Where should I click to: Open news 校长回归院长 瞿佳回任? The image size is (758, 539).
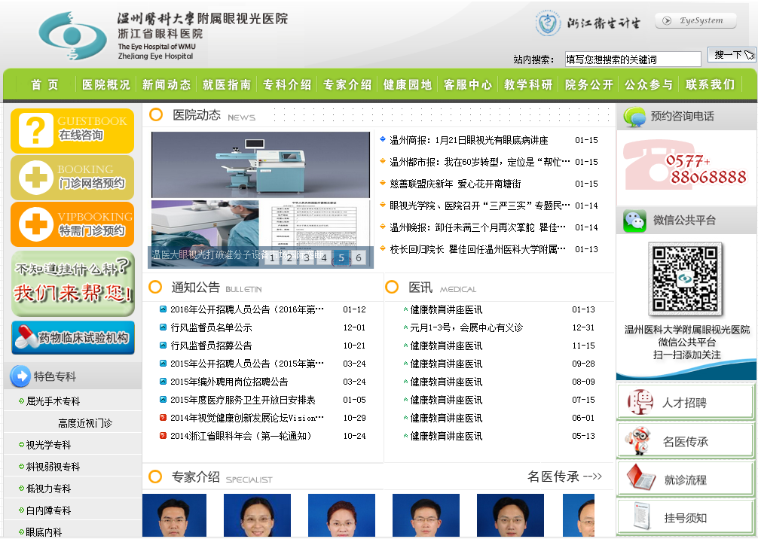click(478, 249)
